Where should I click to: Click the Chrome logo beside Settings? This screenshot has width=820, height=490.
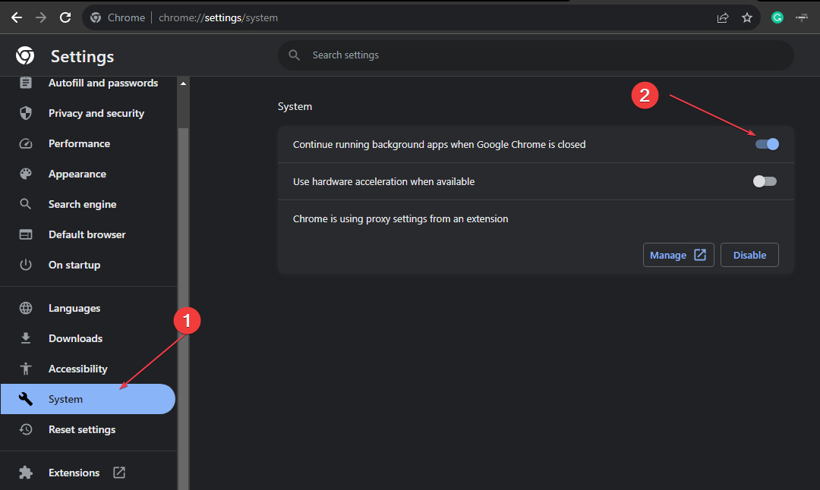point(25,55)
